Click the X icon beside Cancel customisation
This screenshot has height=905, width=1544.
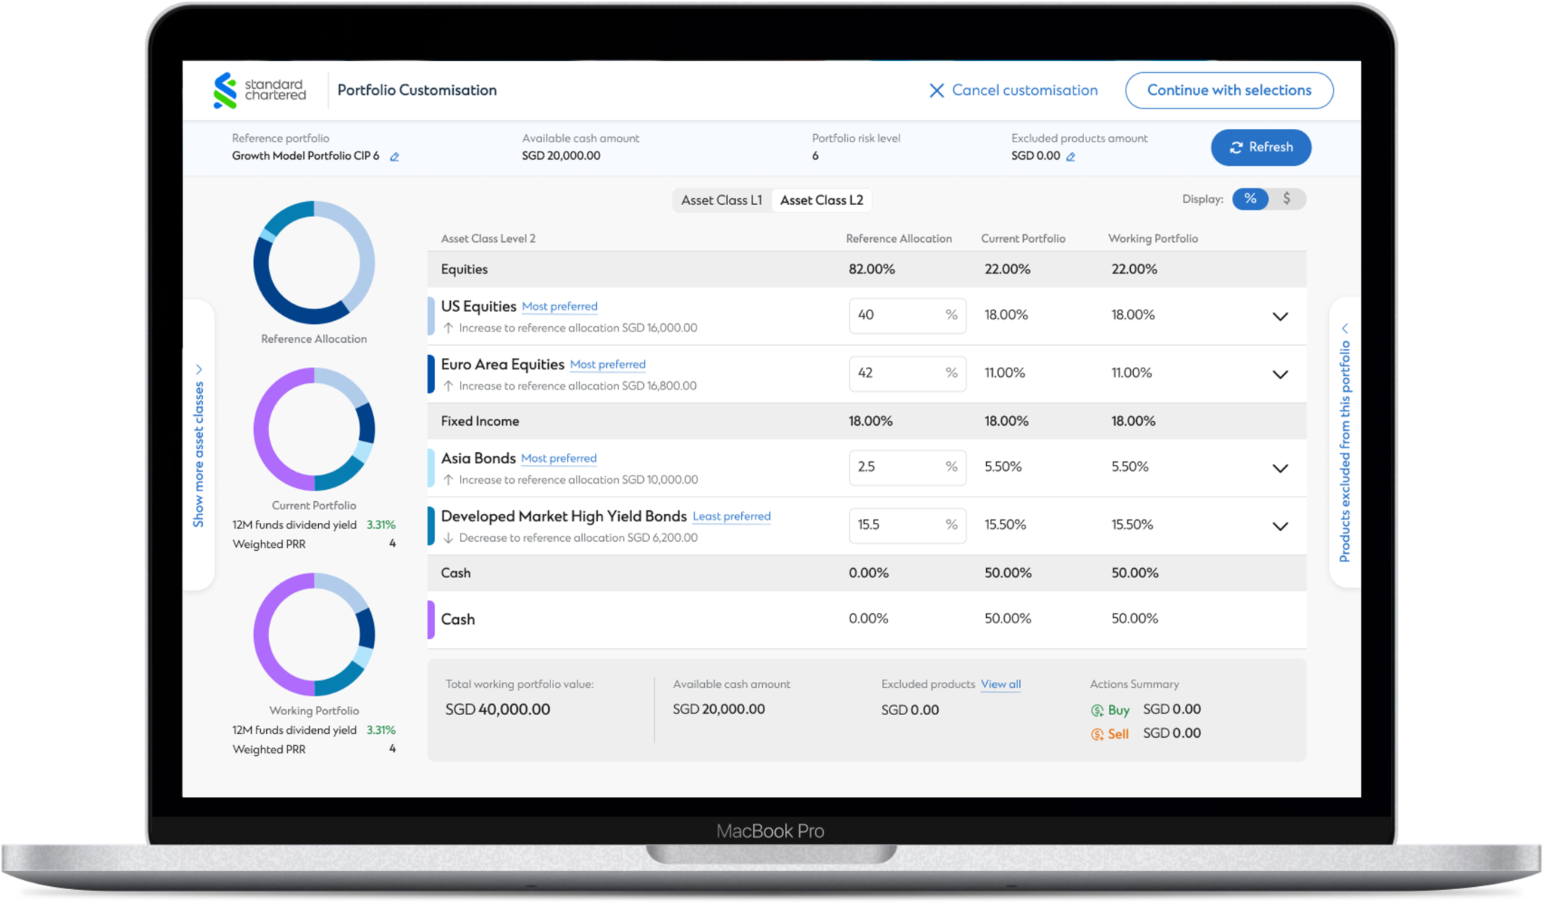click(936, 90)
